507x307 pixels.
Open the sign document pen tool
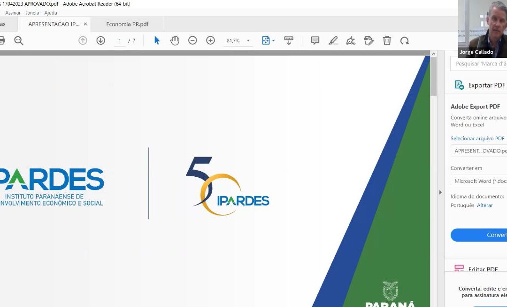point(351,40)
